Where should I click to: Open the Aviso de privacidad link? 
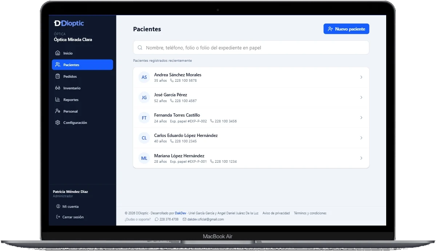point(276,213)
